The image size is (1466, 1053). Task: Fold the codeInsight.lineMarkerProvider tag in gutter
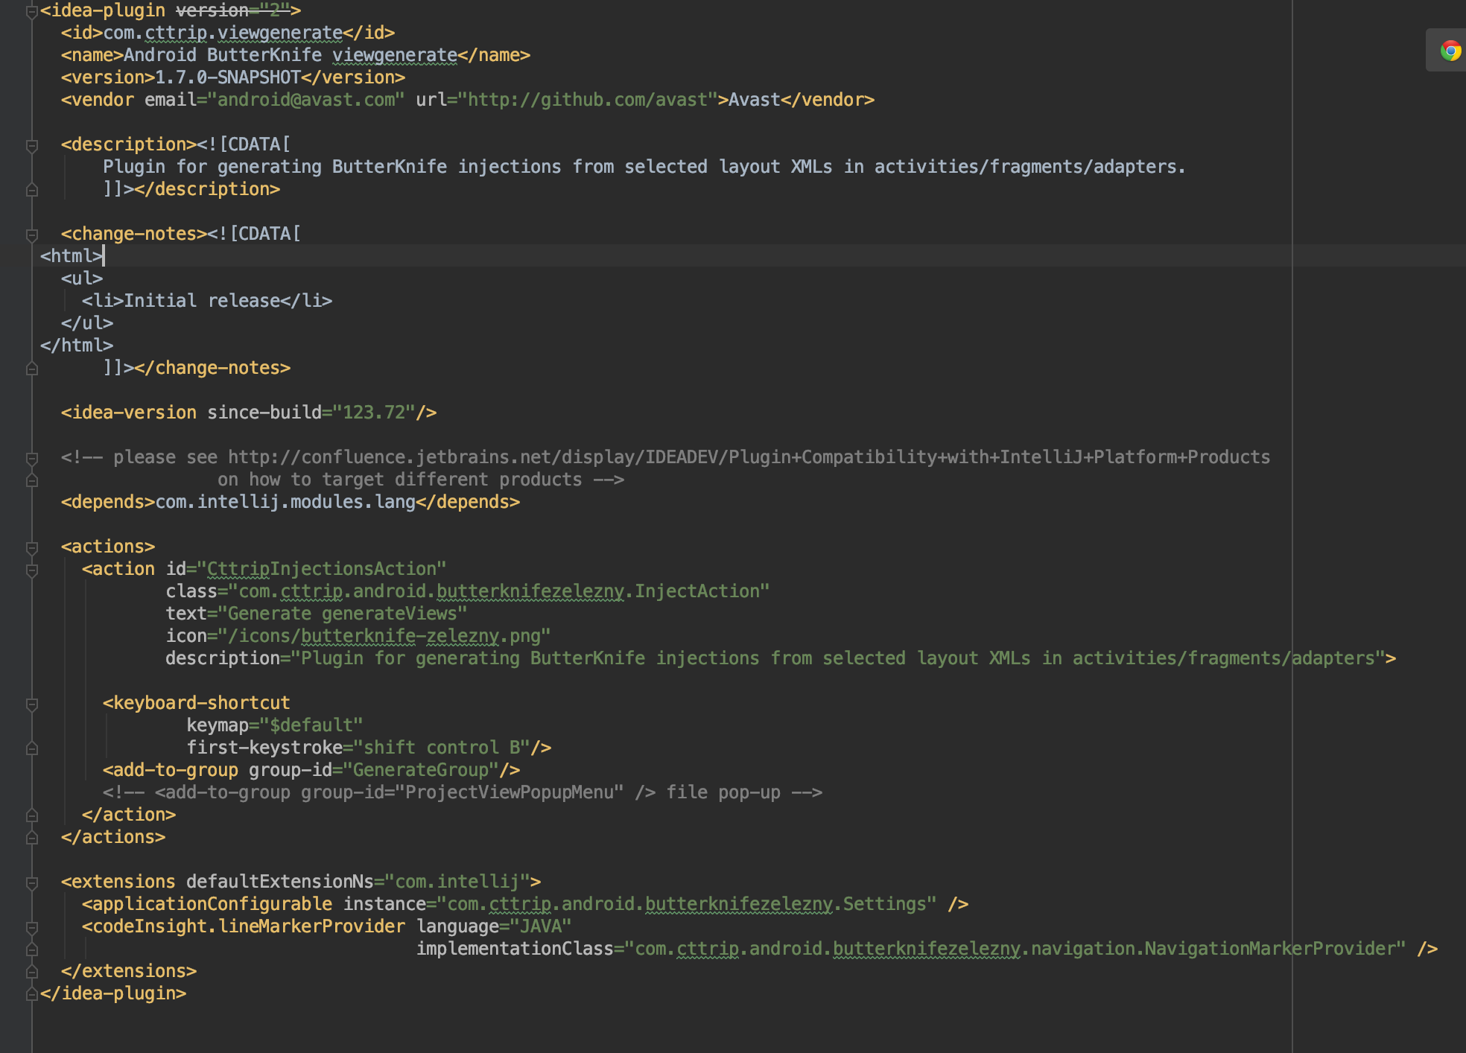pyautogui.click(x=31, y=927)
